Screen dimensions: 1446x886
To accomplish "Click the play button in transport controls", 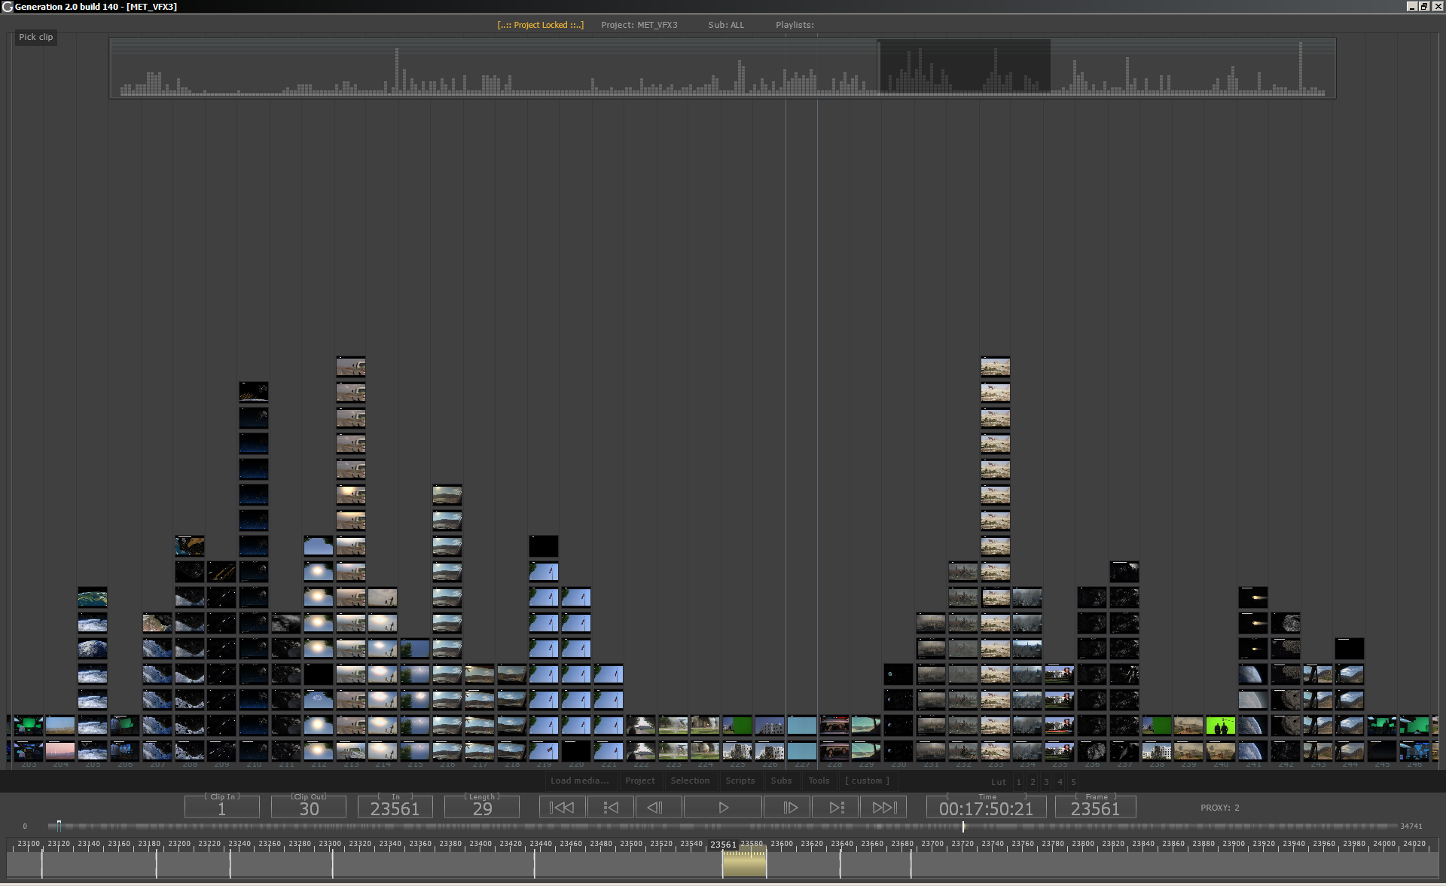I will (x=722, y=808).
